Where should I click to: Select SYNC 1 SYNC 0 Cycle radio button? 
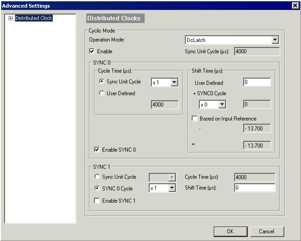(97, 189)
